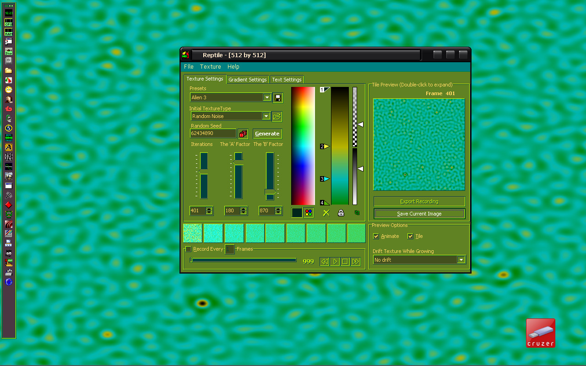The height and width of the screenshot is (366, 586).
Task: Click the green link icon below the gradient
Action: (x=357, y=213)
